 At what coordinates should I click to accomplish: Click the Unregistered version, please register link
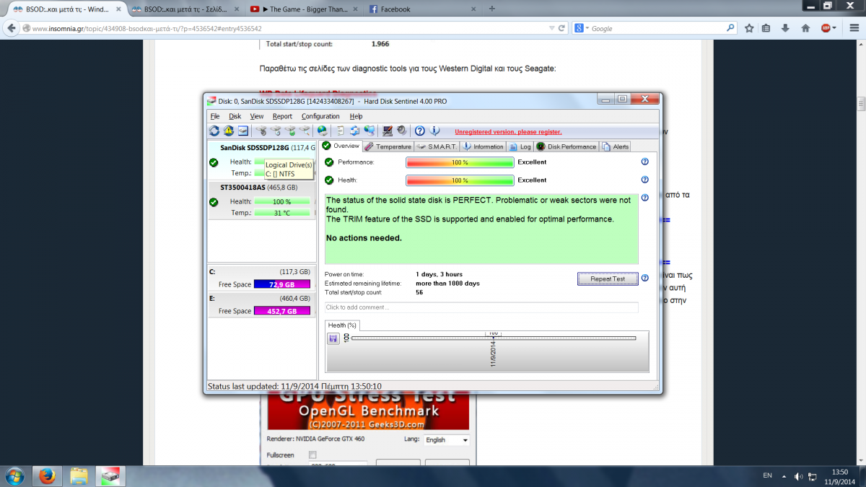coord(508,132)
